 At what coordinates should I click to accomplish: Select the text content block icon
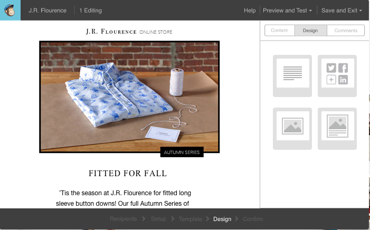coord(292,76)
